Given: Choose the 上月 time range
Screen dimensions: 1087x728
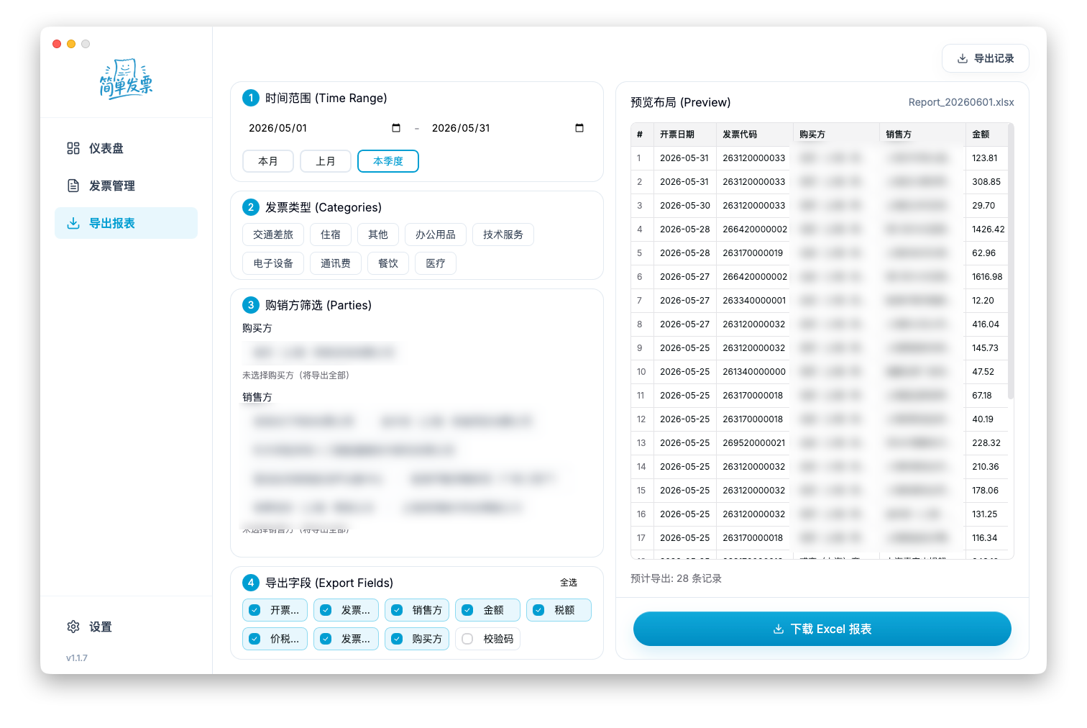Looking at the screenshot, I should coord(326,161).
